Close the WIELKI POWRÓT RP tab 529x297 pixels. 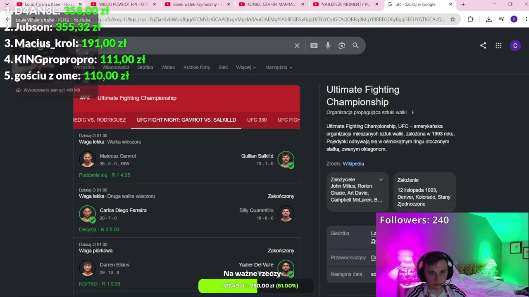(x=154, y=4)
